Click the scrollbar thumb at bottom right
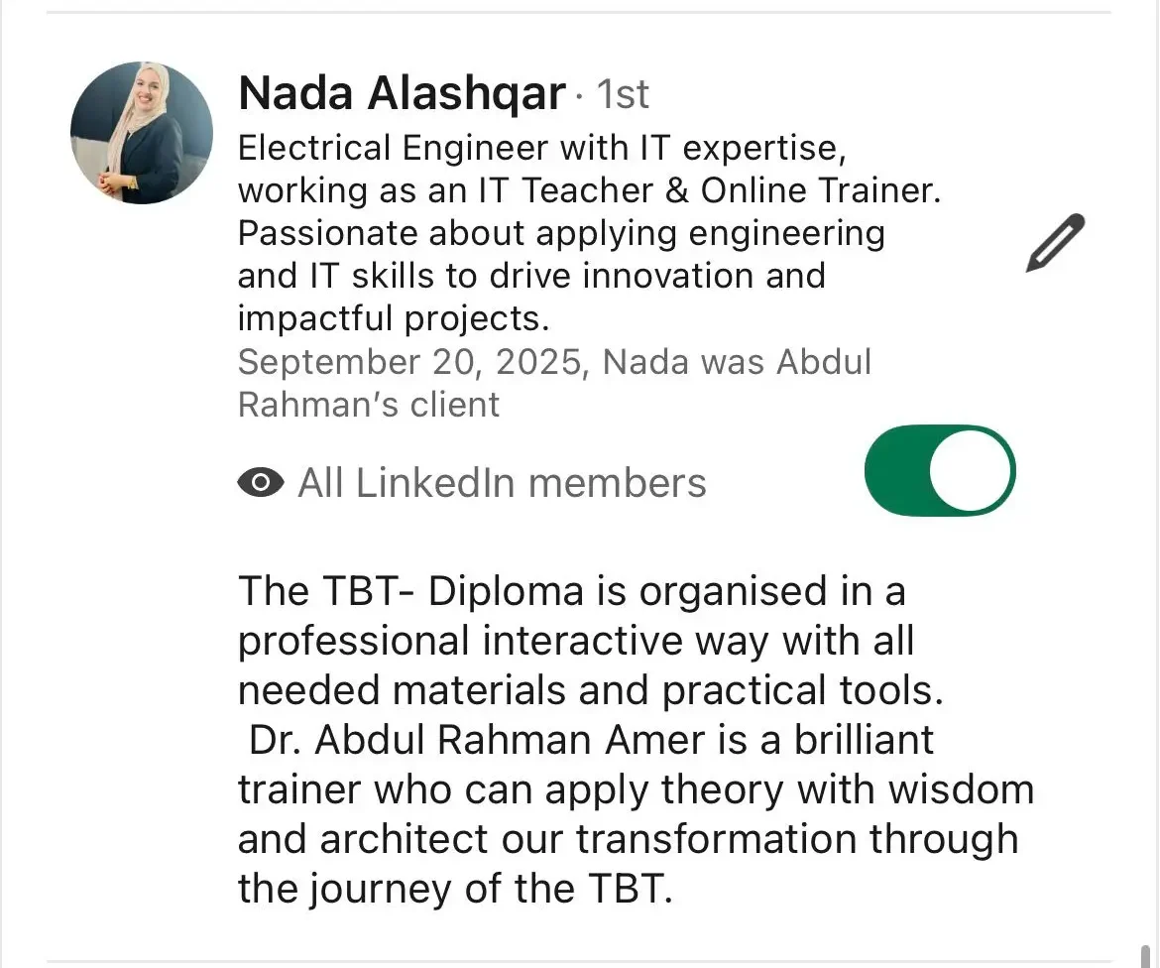Image resolution: width=1160 pixels, height=968 pixels. click(1147, 957)
